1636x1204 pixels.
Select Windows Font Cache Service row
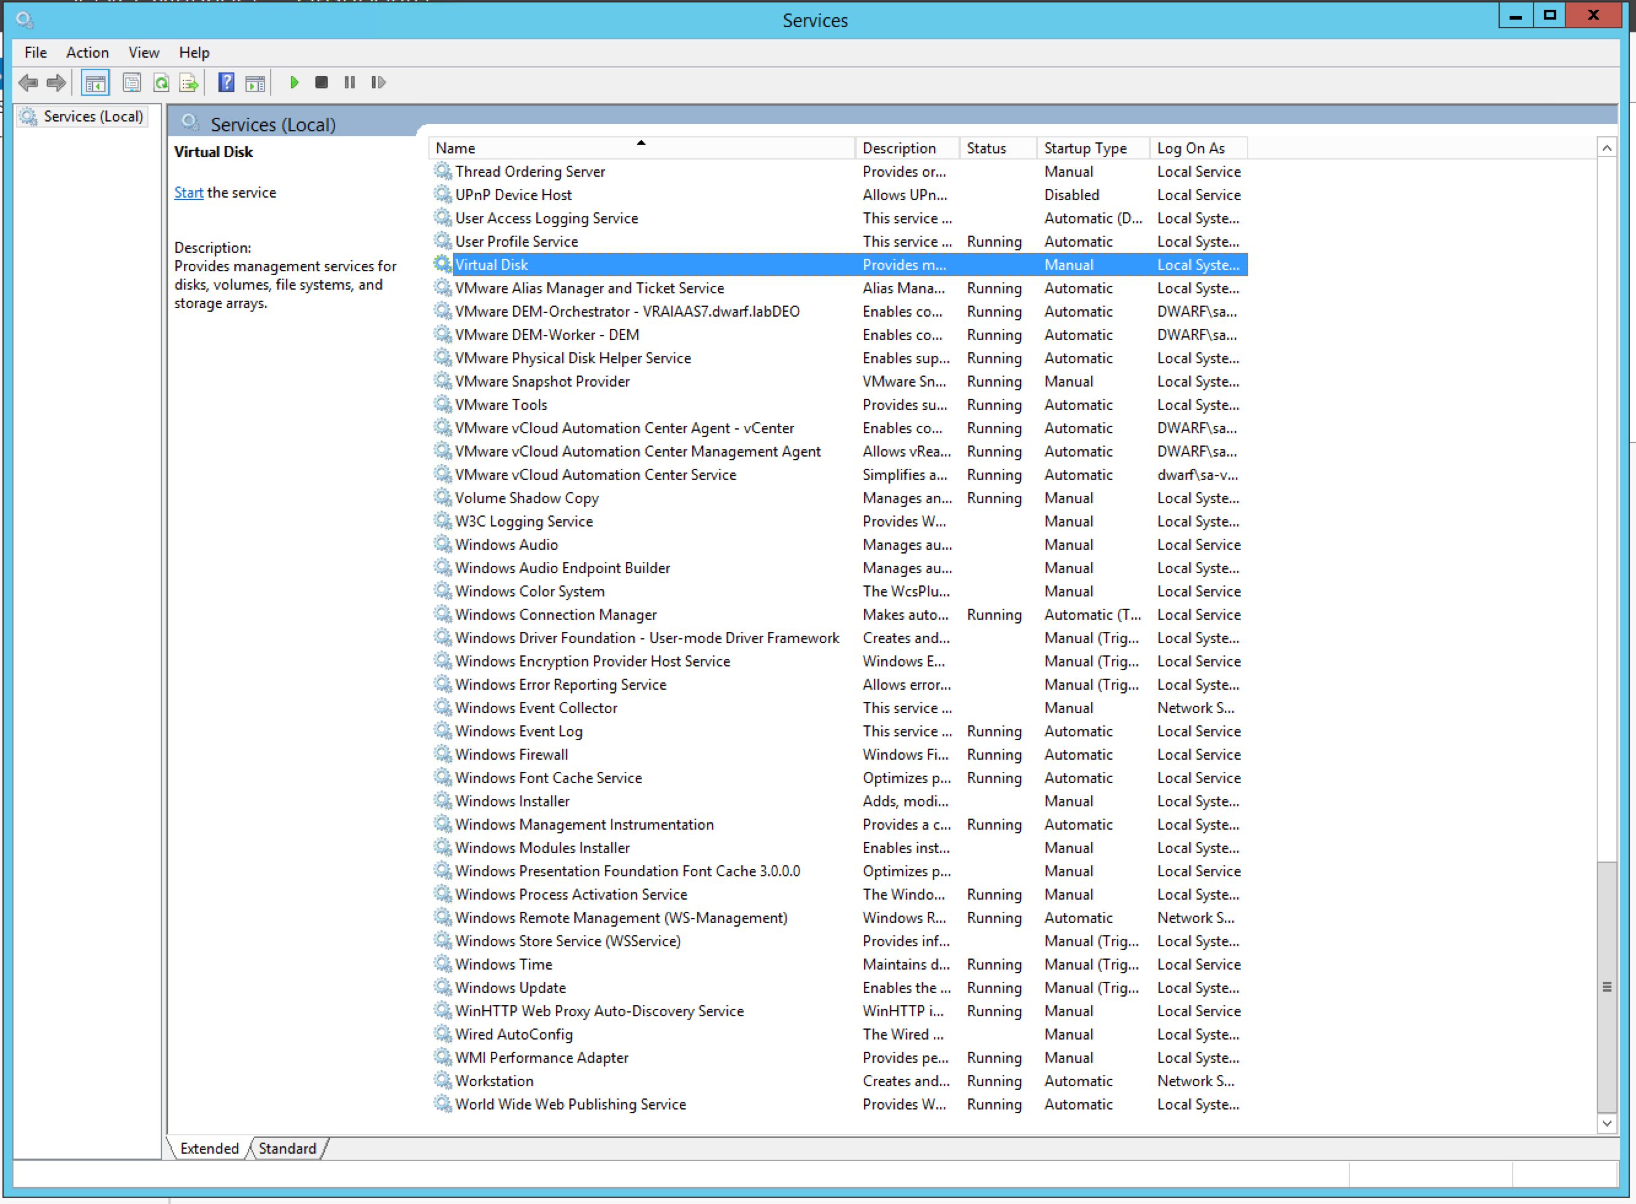coord(839,778)
